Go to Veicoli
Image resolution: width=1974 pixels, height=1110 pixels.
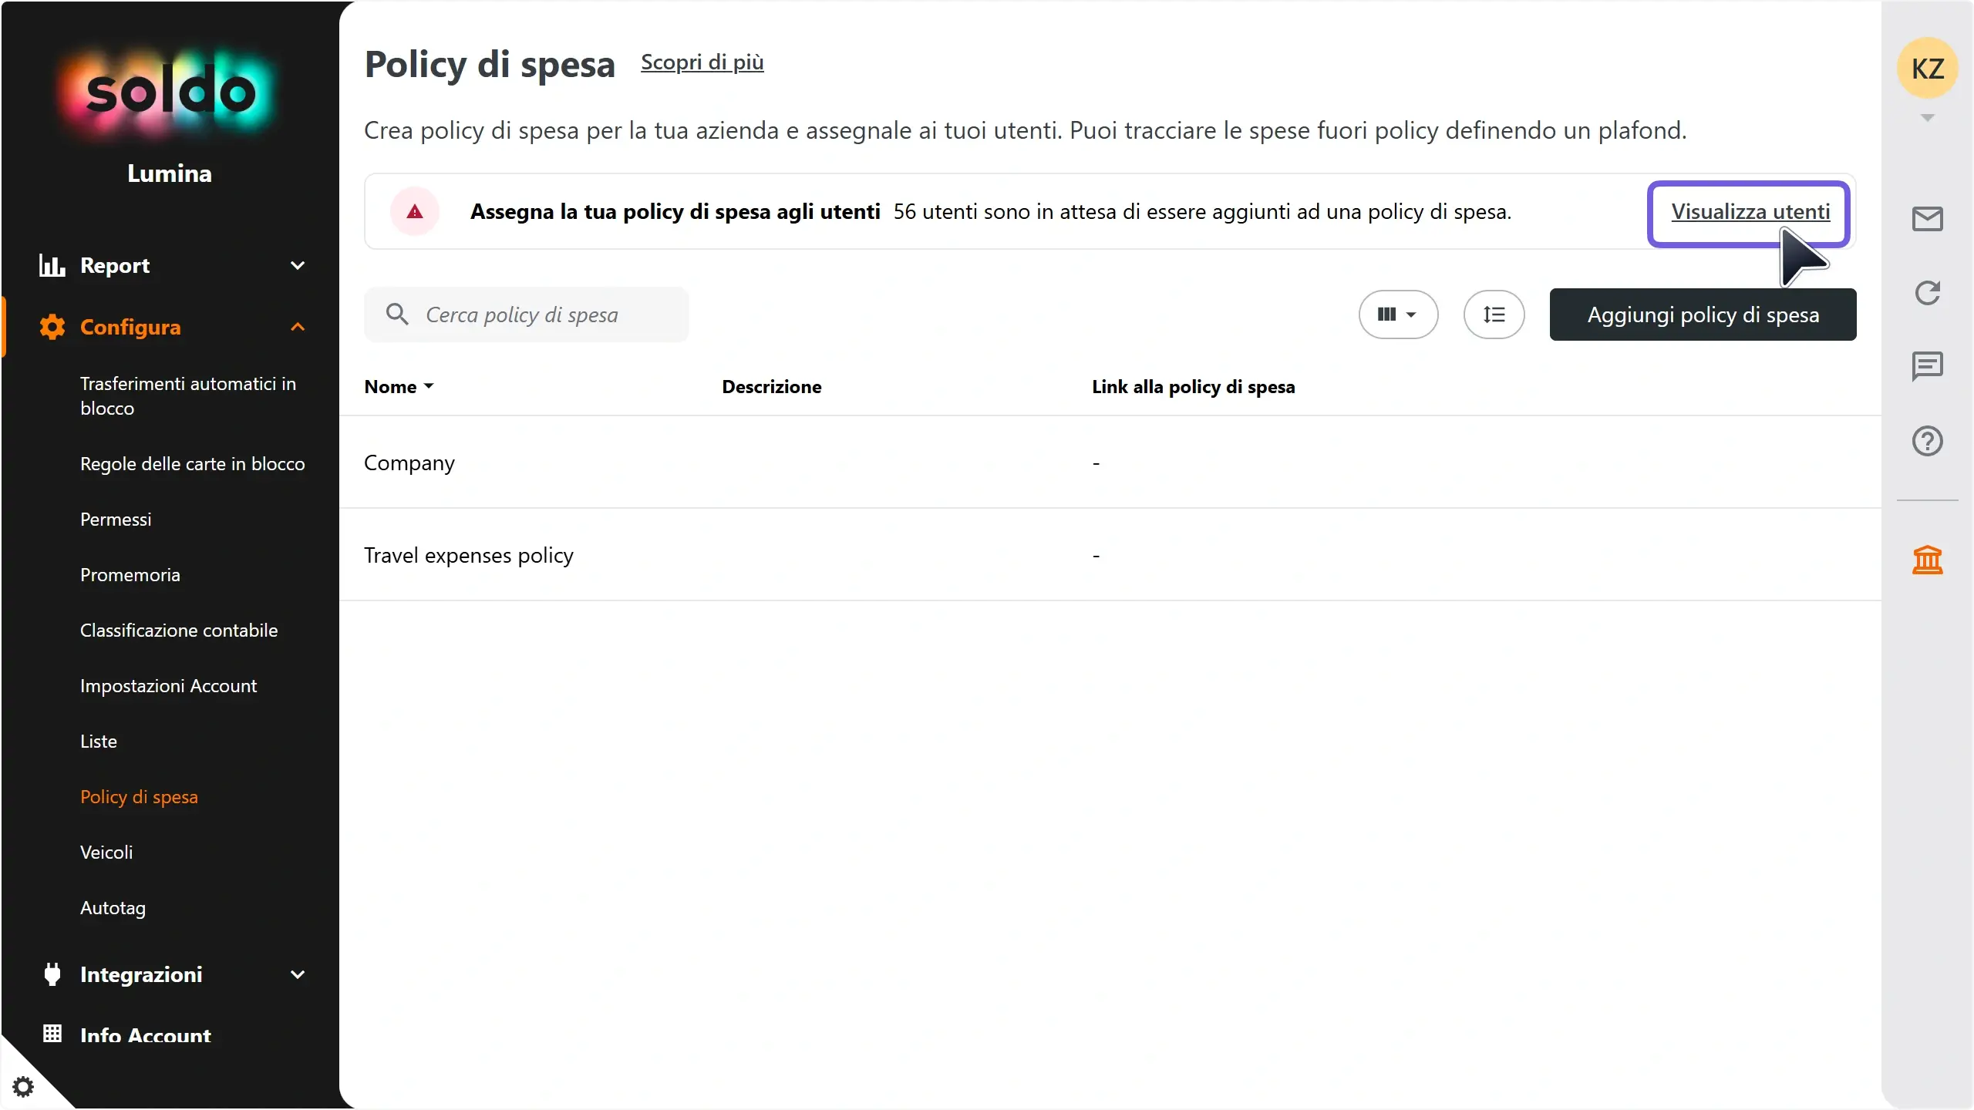click(106, 852)
